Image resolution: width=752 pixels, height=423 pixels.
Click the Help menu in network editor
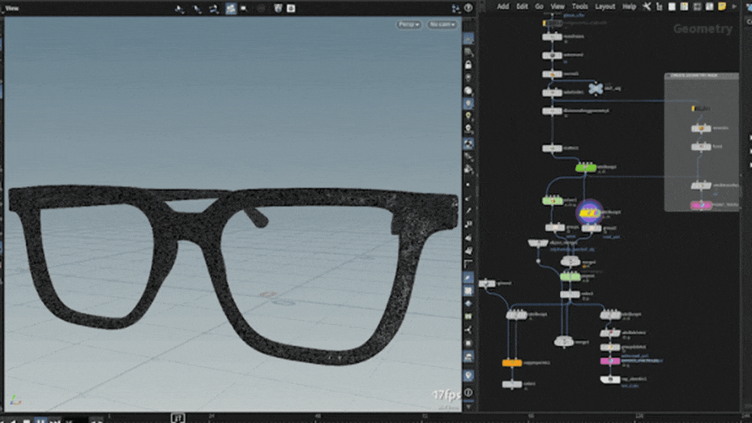click(x=629, y=7)
